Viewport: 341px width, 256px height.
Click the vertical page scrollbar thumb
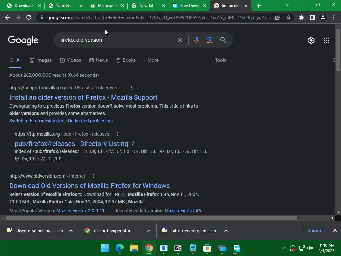[x=338, y=50]
